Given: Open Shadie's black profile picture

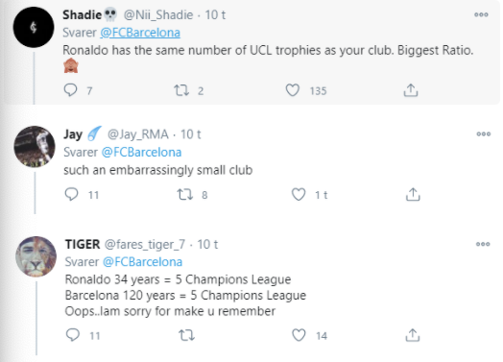Looking at the screenshot, I should tap(34, 27).
